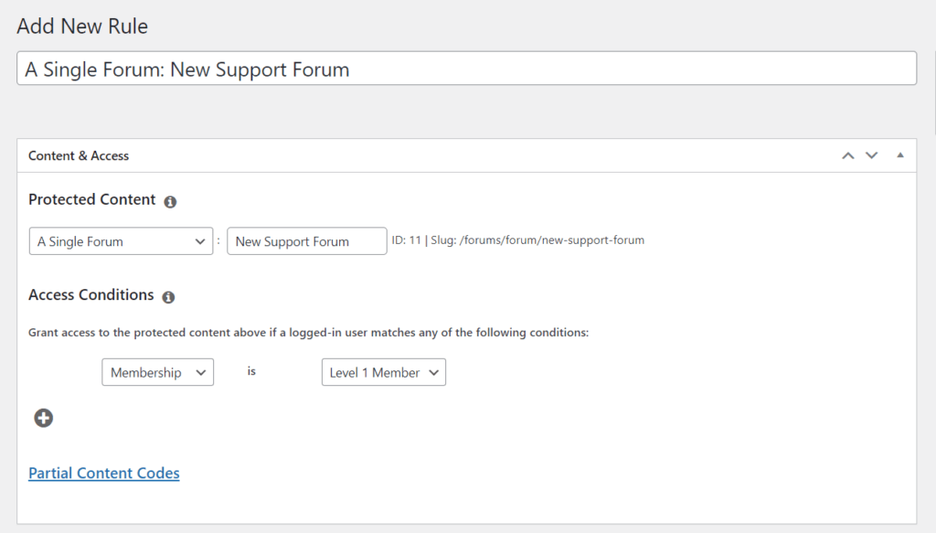Open the Membership condition dropdown
Screen dimensions: 936x533
pyautogui.click(x=157, y=372)
